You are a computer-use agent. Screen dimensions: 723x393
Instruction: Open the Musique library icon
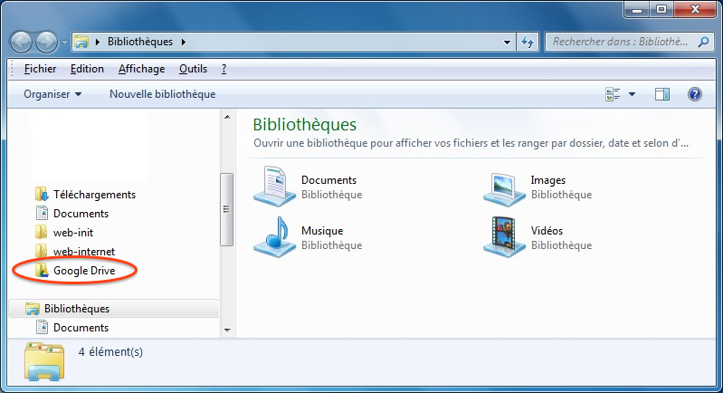pos(273,237)
